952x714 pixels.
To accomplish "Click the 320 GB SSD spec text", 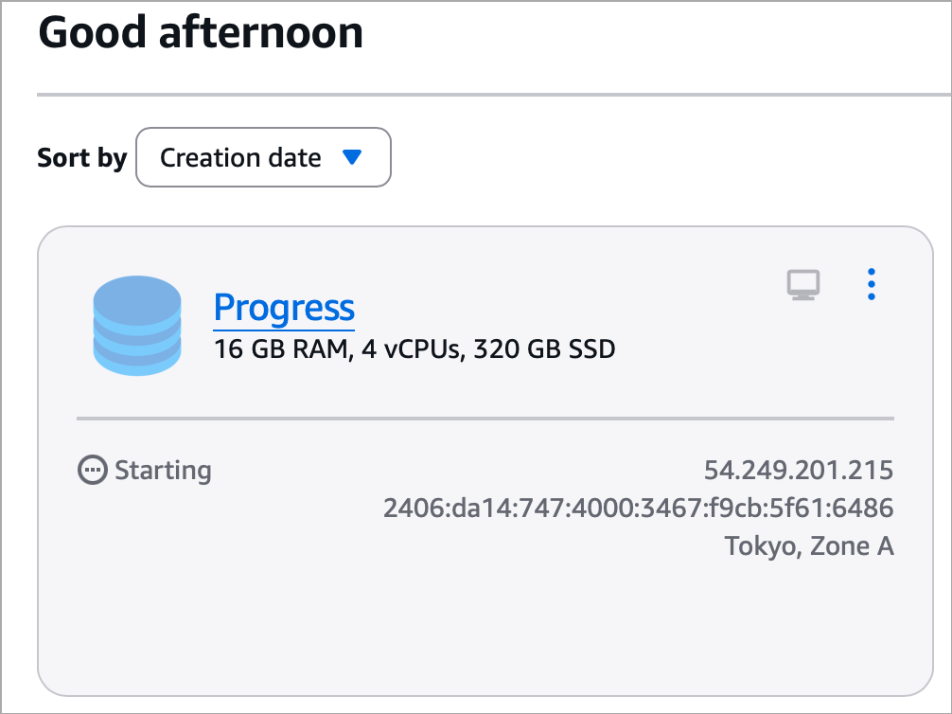I will point(544,349).
